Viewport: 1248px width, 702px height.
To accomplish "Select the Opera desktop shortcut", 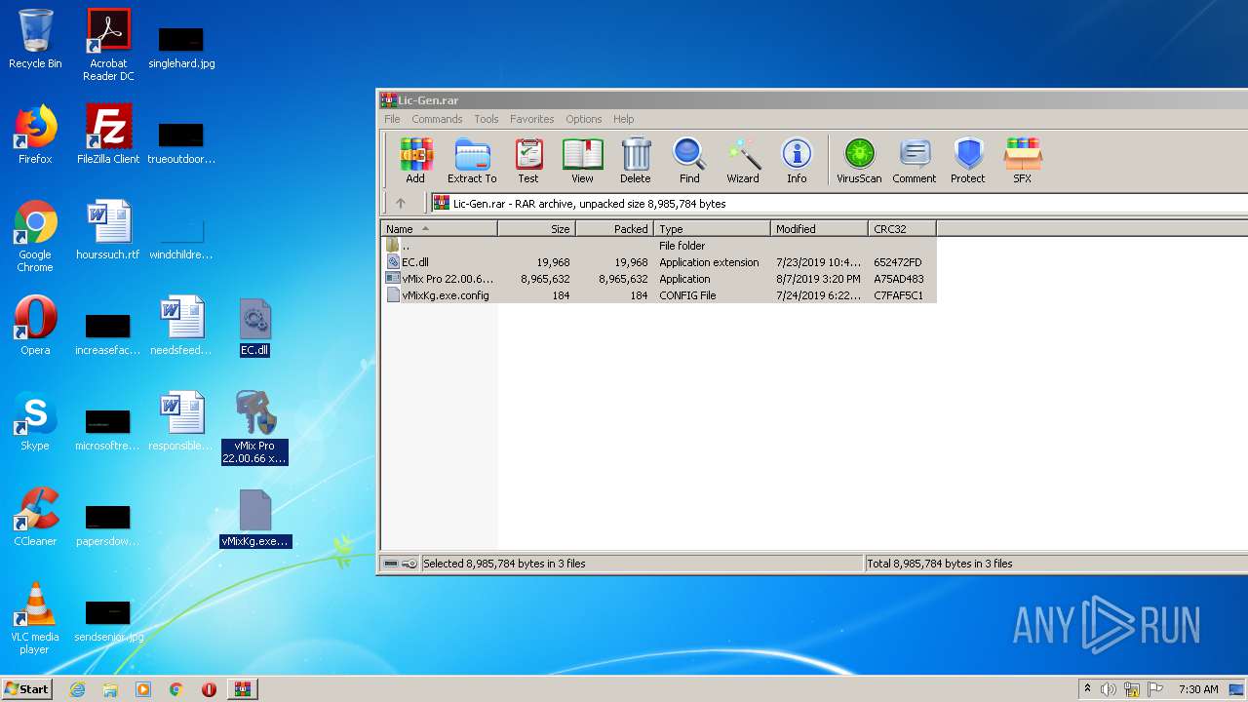I will (35, 326).
